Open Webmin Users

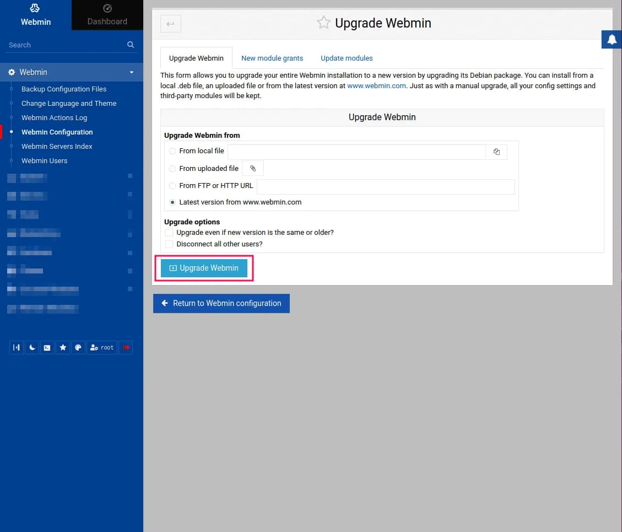click(x=45, y=160)
